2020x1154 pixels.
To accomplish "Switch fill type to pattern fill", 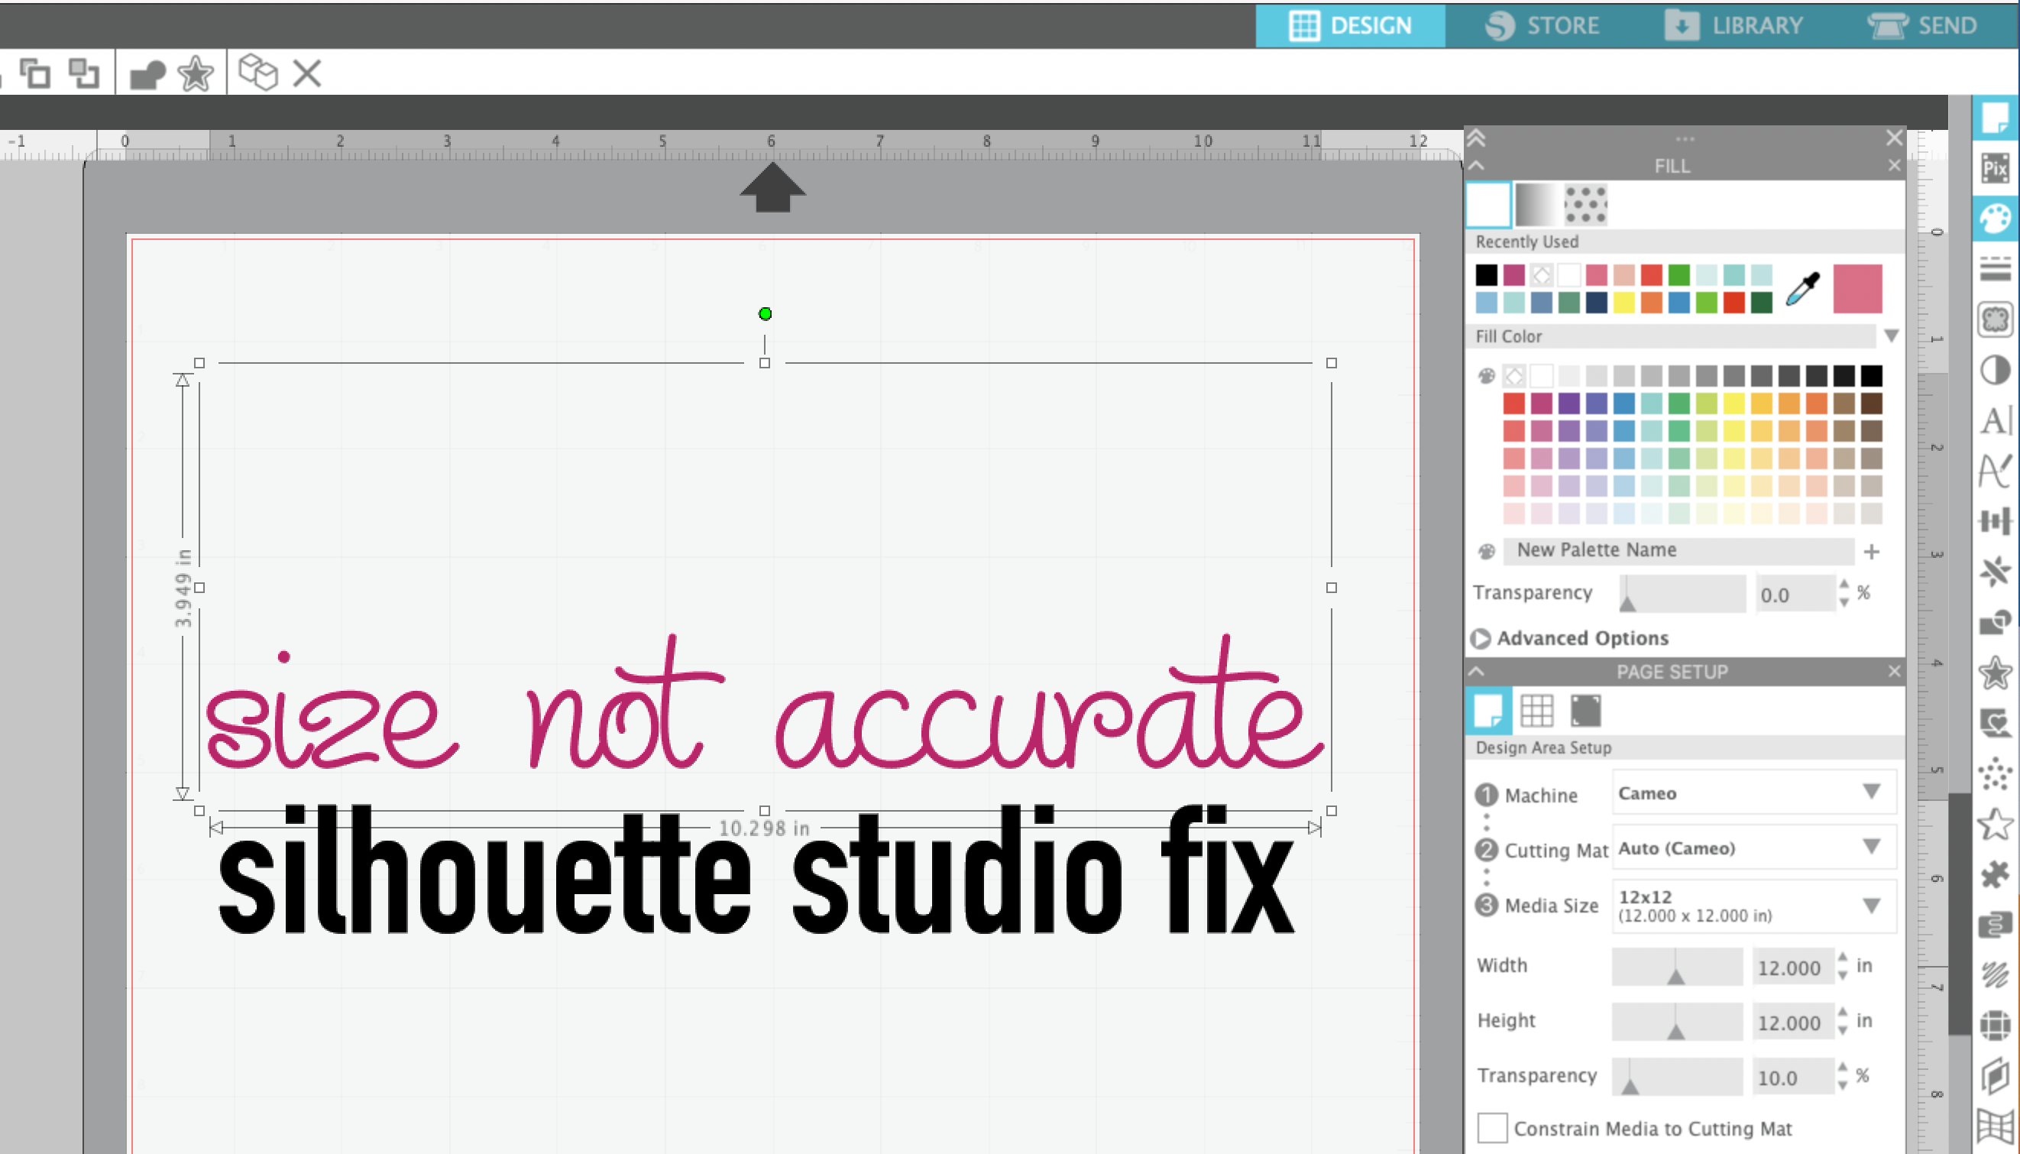I will coord(1586,205).
